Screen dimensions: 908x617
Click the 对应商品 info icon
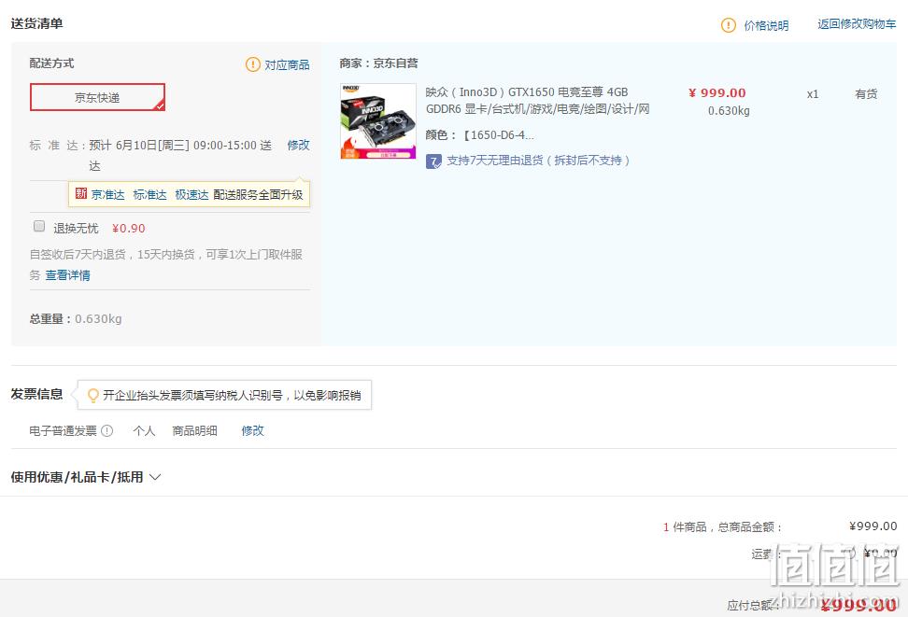pyautogui.click(x=253, y=64)
